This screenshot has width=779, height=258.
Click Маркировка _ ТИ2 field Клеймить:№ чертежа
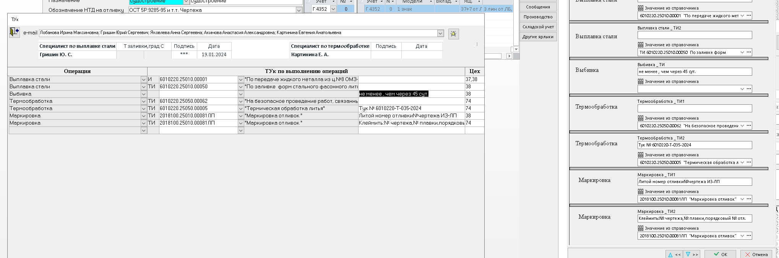[x=695, y=218]
